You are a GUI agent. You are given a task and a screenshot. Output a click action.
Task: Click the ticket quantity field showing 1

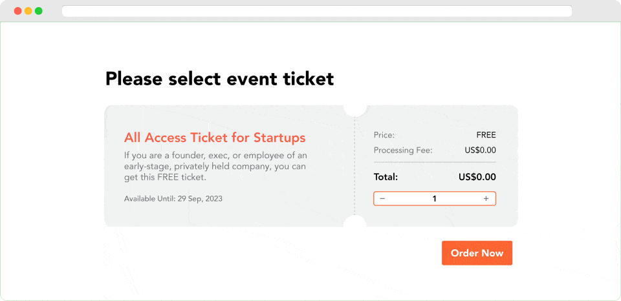coord(434,199)
